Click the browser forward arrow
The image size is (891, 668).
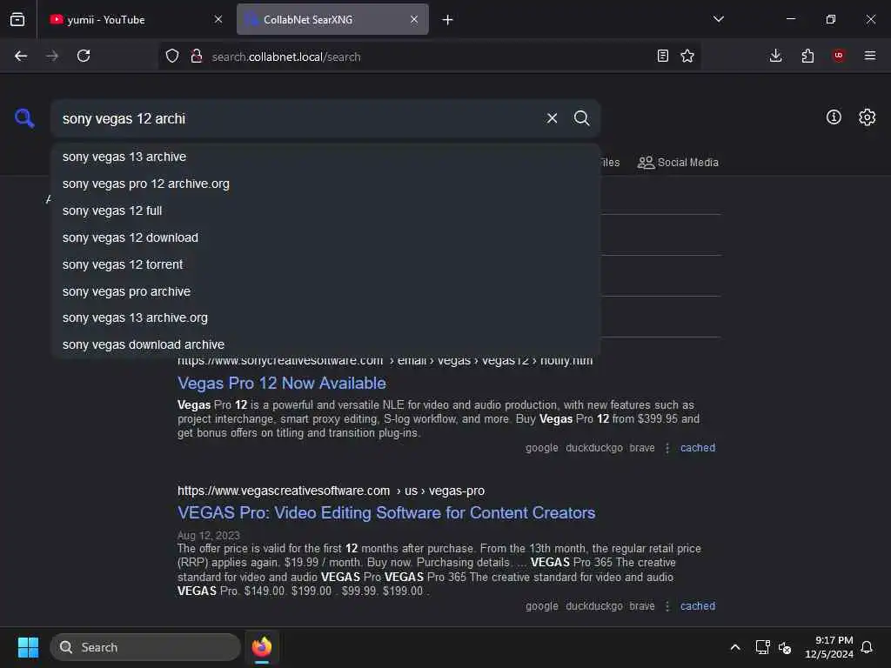point(52,56)
